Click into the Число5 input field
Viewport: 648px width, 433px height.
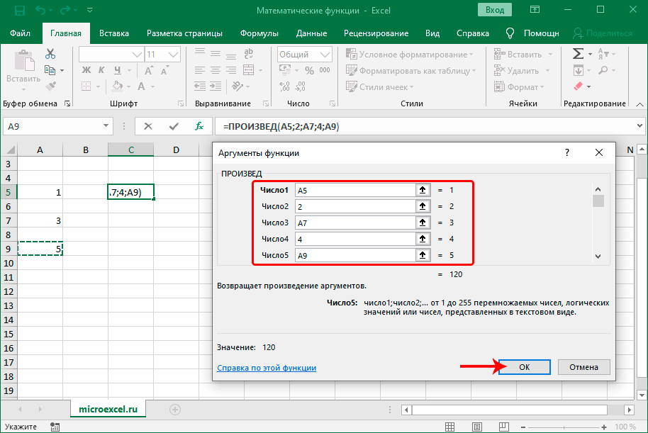(354, 255)
